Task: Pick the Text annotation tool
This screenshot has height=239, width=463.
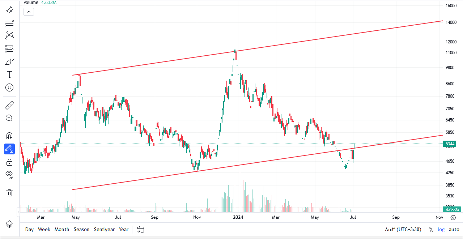Action: tap(9, 74)
